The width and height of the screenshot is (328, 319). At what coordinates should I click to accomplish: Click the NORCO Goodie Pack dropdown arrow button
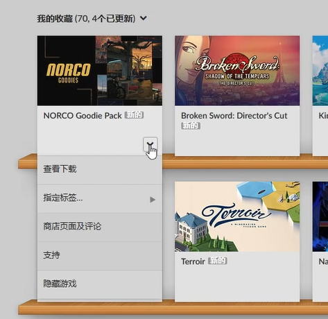[x=150, y=144]
